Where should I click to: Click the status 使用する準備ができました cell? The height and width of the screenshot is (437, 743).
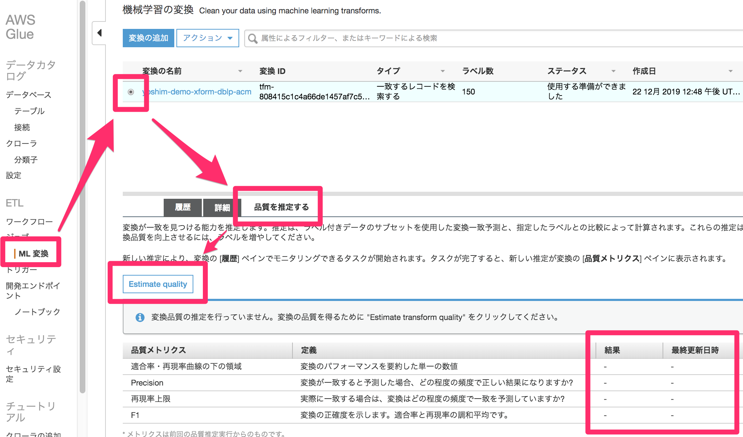coord(586,92)
